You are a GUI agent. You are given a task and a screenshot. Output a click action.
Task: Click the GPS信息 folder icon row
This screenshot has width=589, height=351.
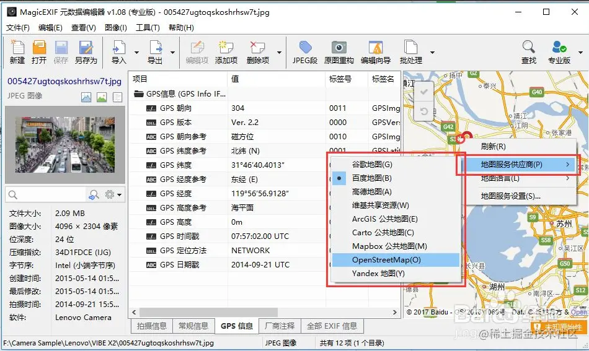179,93
